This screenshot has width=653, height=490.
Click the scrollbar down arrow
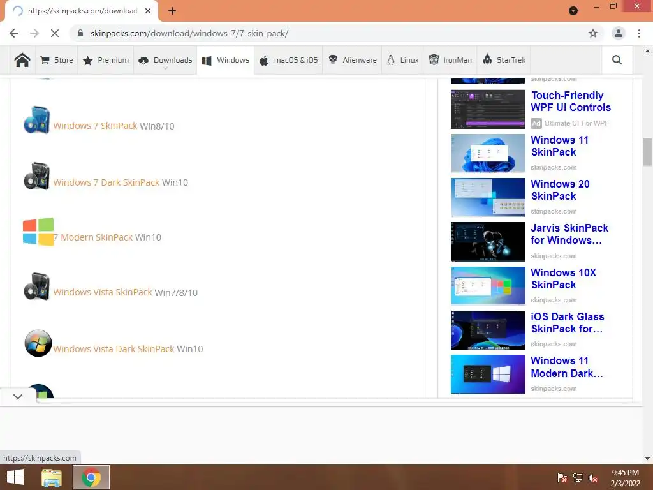(x=647, y=459)
